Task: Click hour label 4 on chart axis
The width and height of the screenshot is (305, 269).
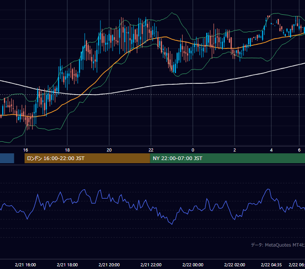Action: pos(271,150)
